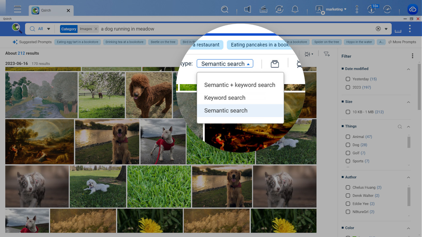Click the global search magnifier in top bar

coord(225,10)
